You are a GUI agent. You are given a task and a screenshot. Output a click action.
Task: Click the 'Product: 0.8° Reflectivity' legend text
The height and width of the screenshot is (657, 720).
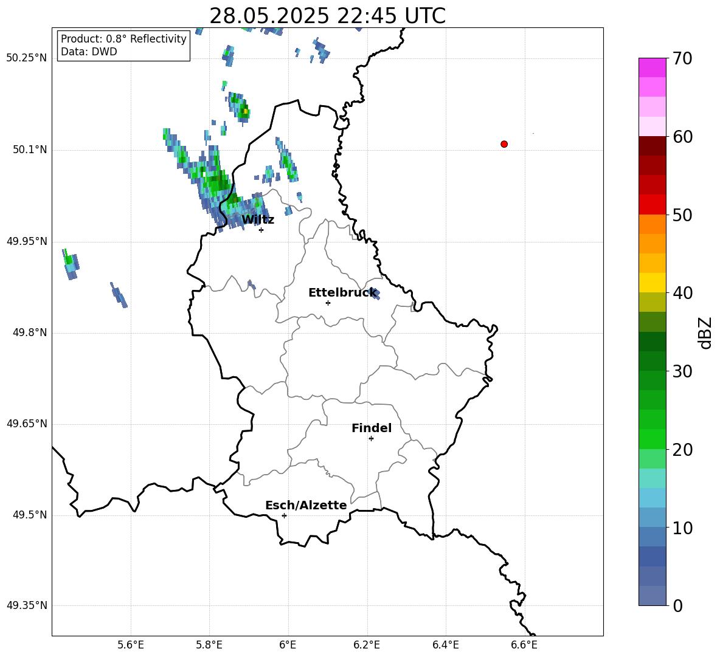pyautogui.click(x=123, y=38)
